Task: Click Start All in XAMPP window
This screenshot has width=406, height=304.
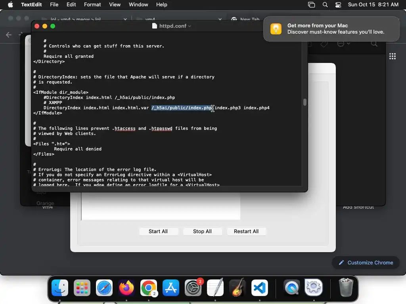Action: coord(158,231)
